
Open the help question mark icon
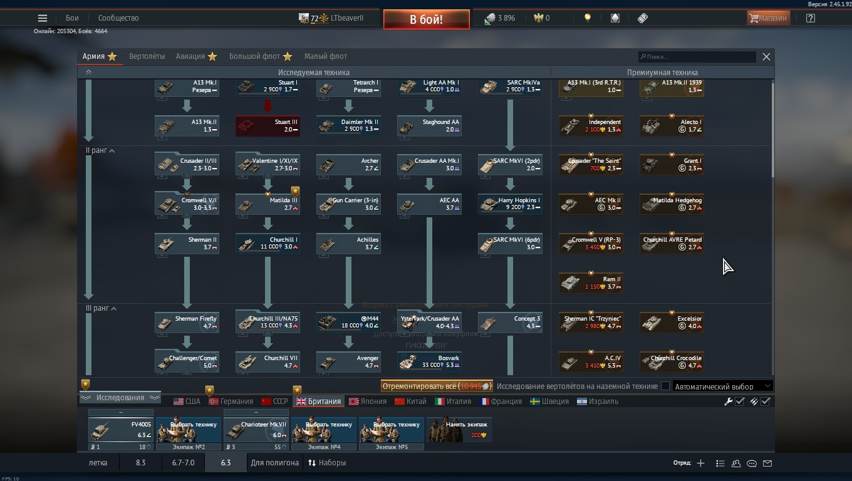tap(811, 18)
